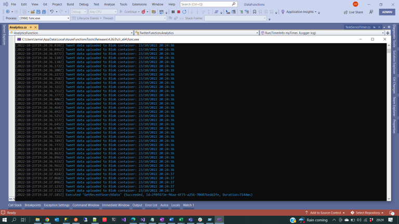This screenshot has width=399, height=224.
Task: Open the Continue button dropdown arrow
Action: point(139,12)
